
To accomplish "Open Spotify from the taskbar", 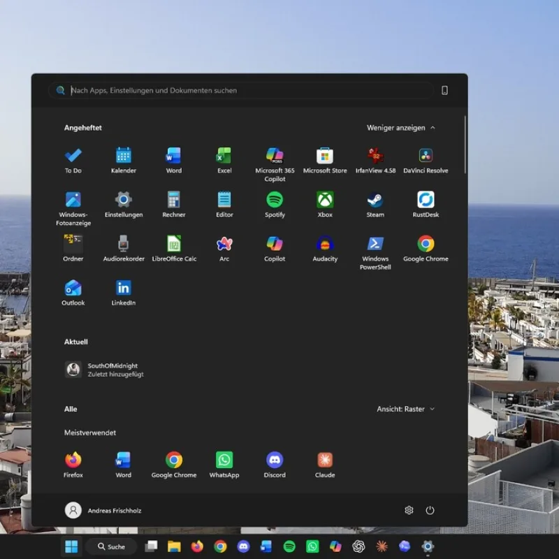I will pyautogui.click(x=289, y=546).
